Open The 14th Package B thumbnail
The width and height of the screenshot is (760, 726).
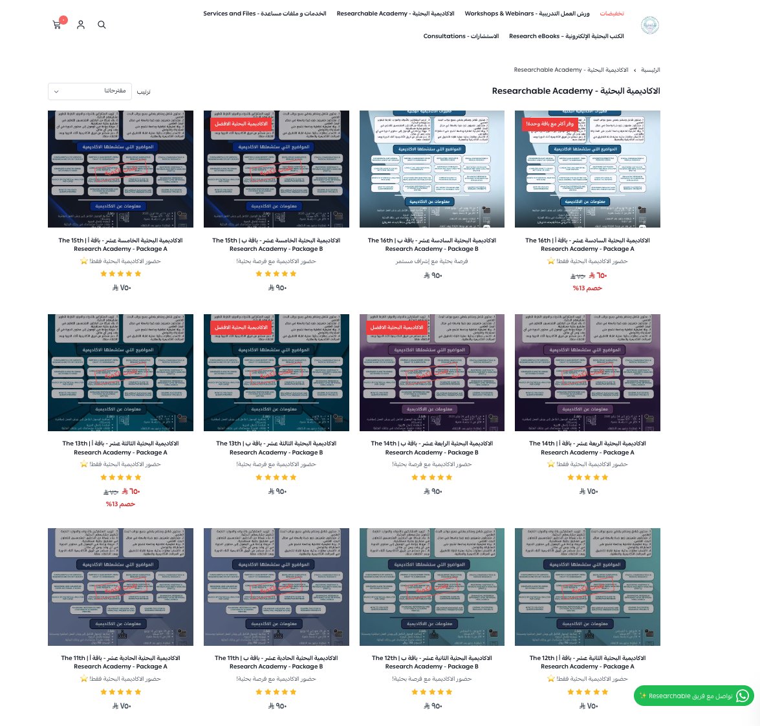click(x=432, y=372)
